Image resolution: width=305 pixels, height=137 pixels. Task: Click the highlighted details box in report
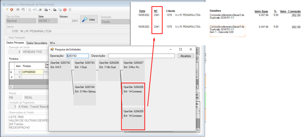pos(227,31)
